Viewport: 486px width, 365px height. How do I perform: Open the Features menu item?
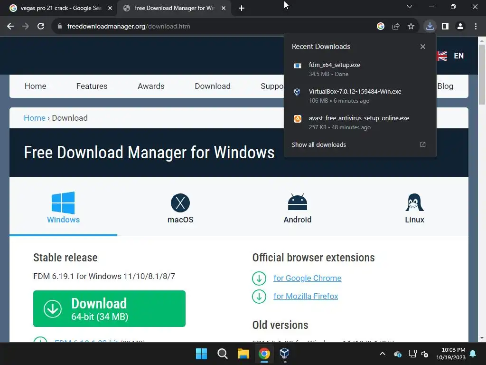92,86
